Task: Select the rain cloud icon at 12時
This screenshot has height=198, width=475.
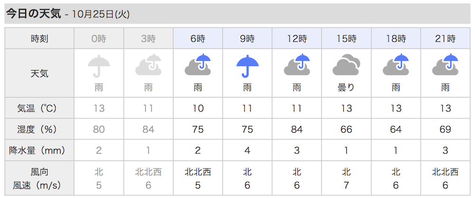Action: tap(296, 65)
